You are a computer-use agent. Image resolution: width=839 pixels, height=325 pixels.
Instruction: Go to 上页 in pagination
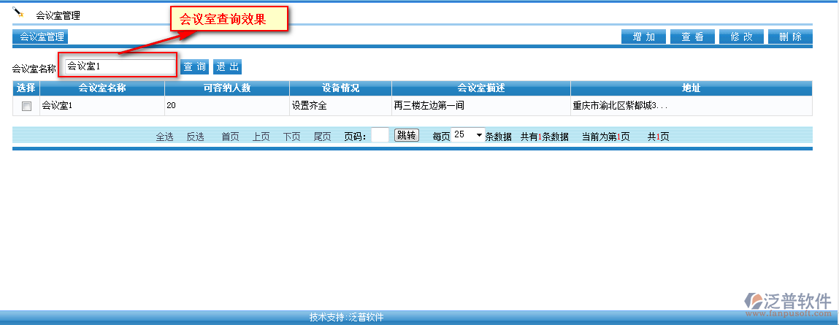tap(261, 137)
